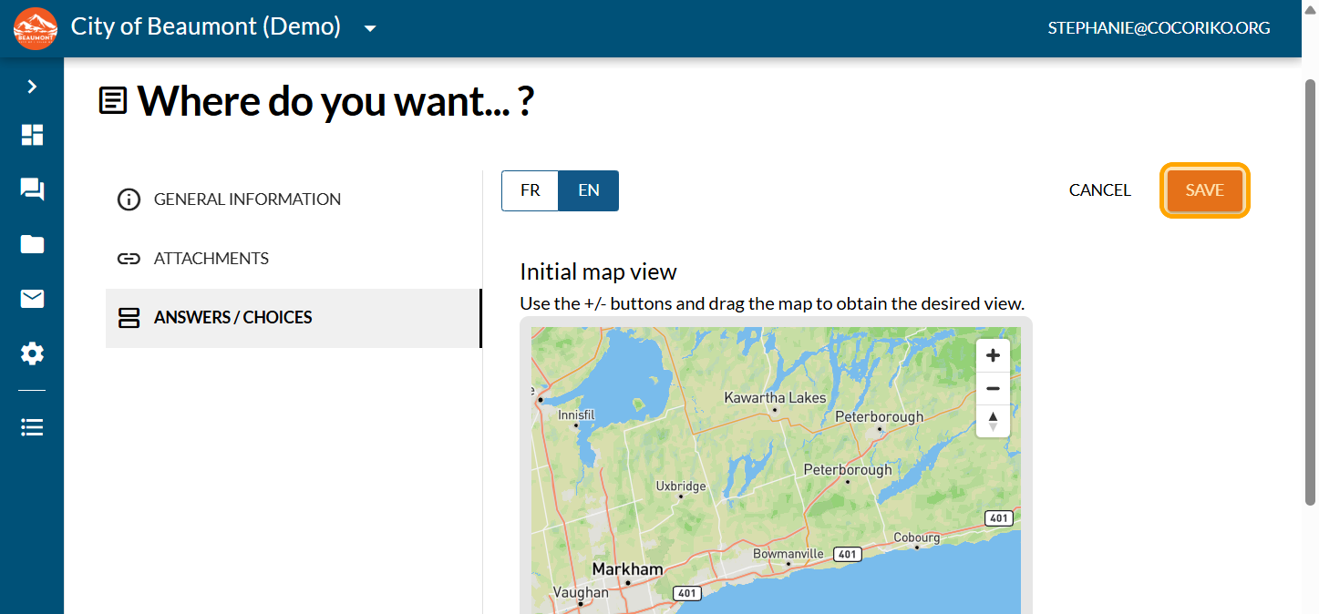
Task: Zoom out on the map
Action: pos(993,389)
